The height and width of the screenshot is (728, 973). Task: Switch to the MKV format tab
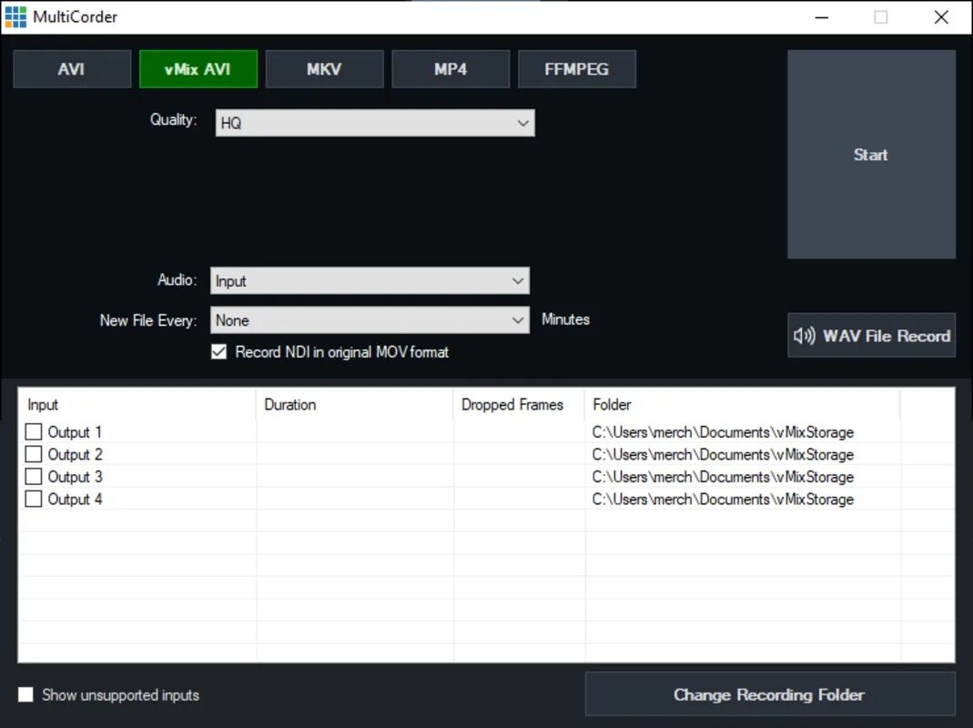(x=325, y=69)
